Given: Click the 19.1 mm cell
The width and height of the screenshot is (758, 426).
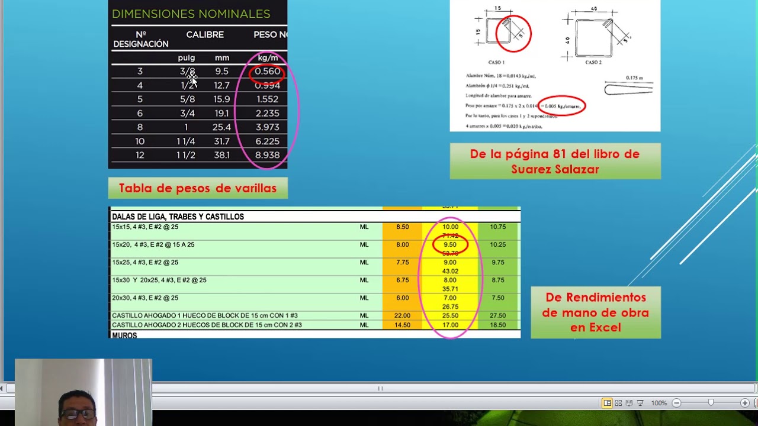Looking at the screenshot, I should [x=221, y=113].
